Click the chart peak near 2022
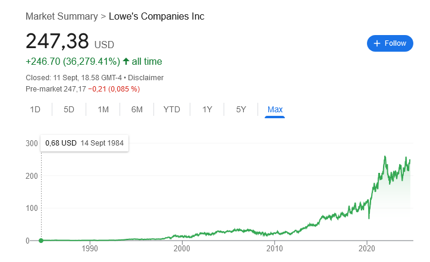Screen dimensions: 430x262 click(x=385, y=157)
